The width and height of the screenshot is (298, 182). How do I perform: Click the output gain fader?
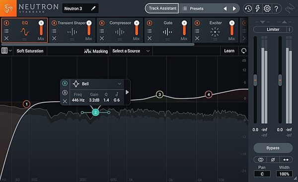280,80
